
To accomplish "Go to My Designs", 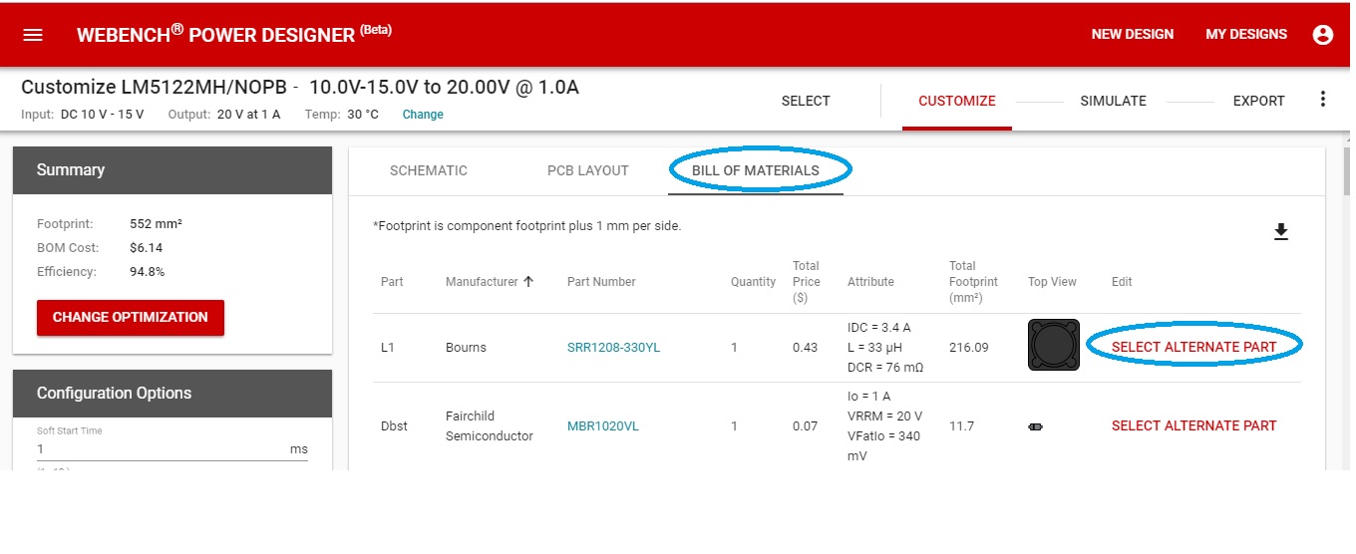I will [x=1246, y=35].
